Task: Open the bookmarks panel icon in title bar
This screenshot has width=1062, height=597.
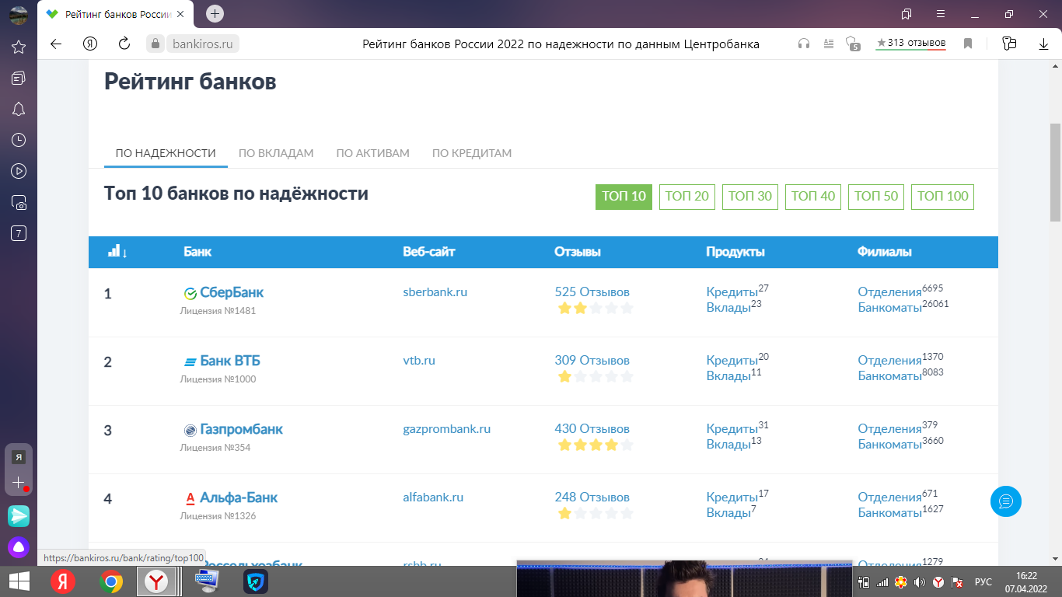Action: [x=906, y=14]
